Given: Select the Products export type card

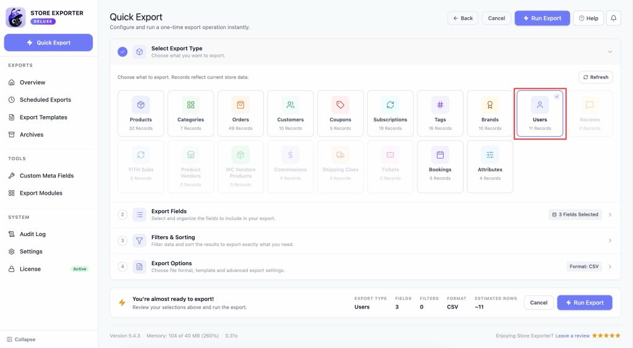Looking at the screenshot, I should pos(140,114).
